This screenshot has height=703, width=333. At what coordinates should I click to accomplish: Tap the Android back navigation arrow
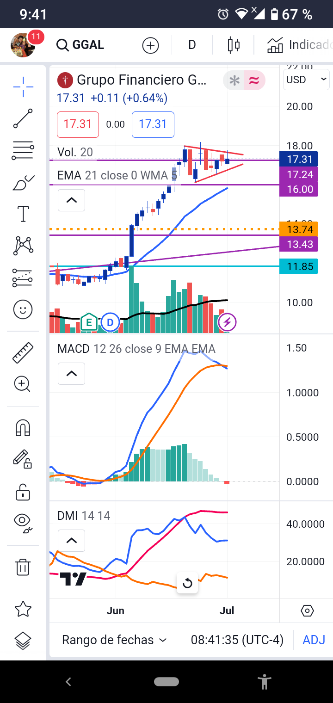[68, 682]
